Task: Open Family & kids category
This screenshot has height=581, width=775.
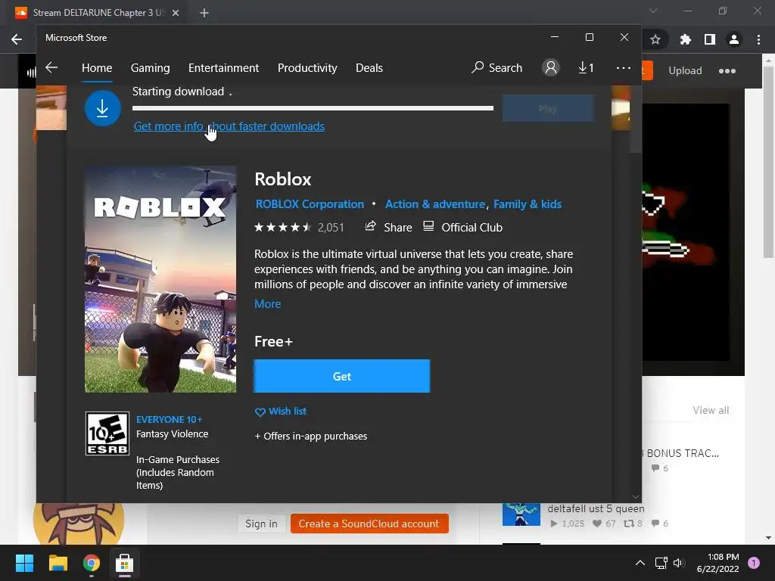Action: 528,204
